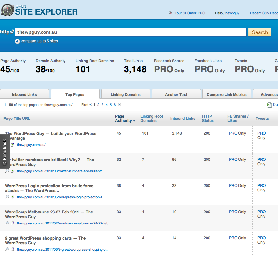
Task: Sort by Page Title URL column header
Action: (x=17, y=119)
